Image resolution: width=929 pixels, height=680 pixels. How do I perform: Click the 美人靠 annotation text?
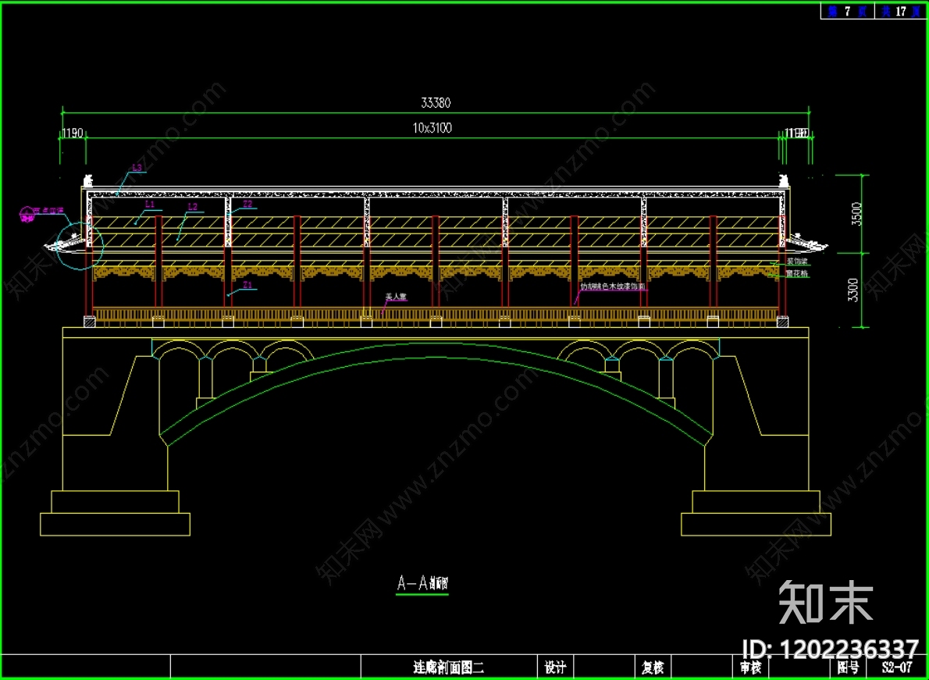click(x=397, y=297)
